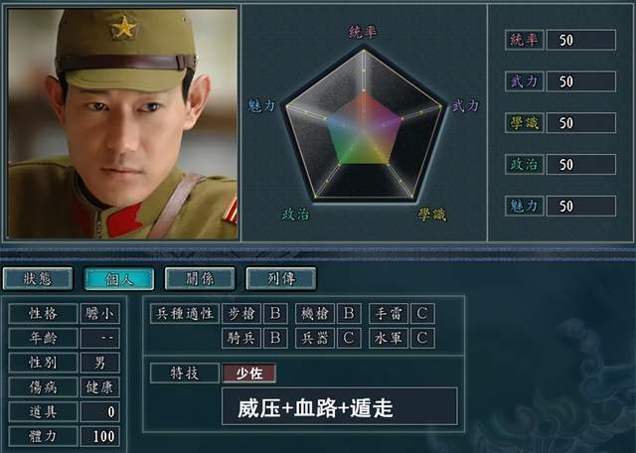Click the 政治 value field
636x453 pixels.
coord(581,164)
